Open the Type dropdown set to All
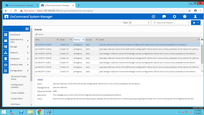Viewport: 204px width, 115px height. [139, 23]
